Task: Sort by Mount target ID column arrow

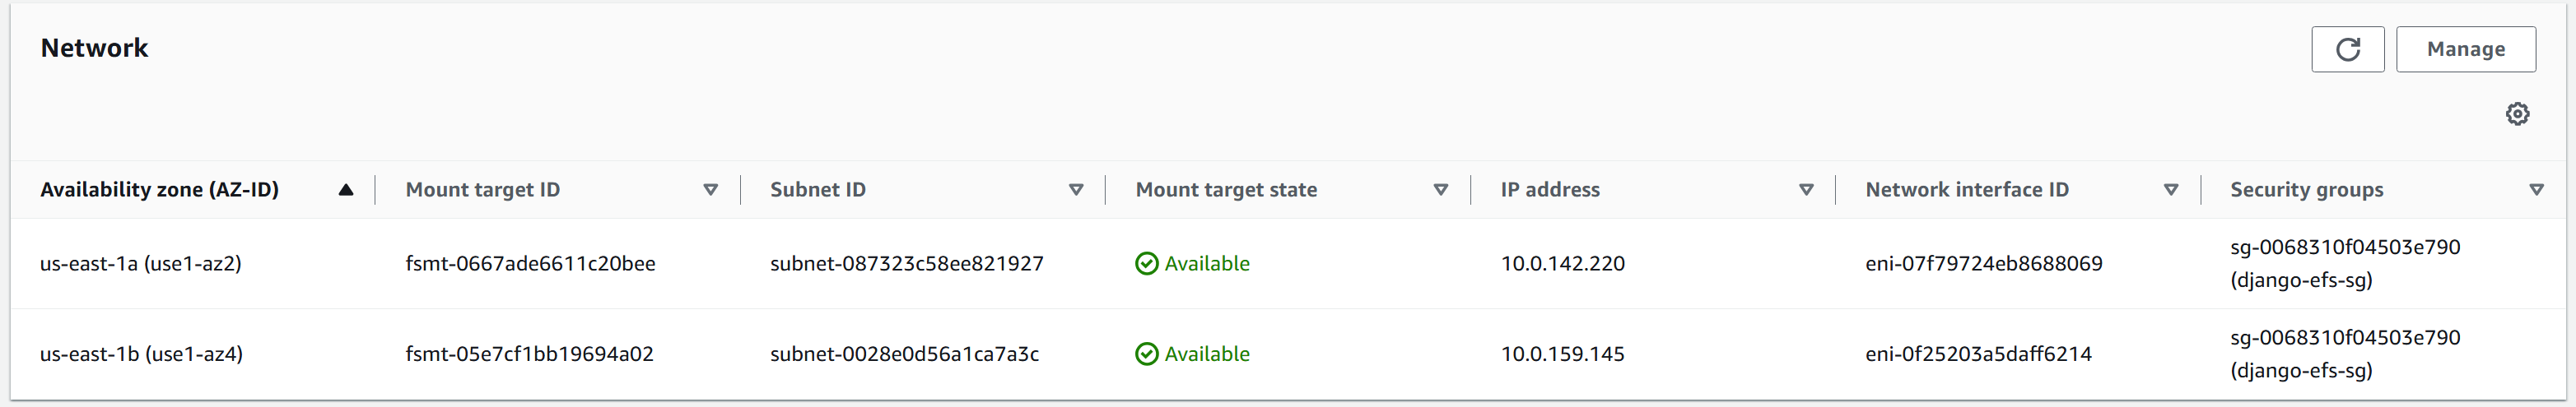Action: coord(710,190)
